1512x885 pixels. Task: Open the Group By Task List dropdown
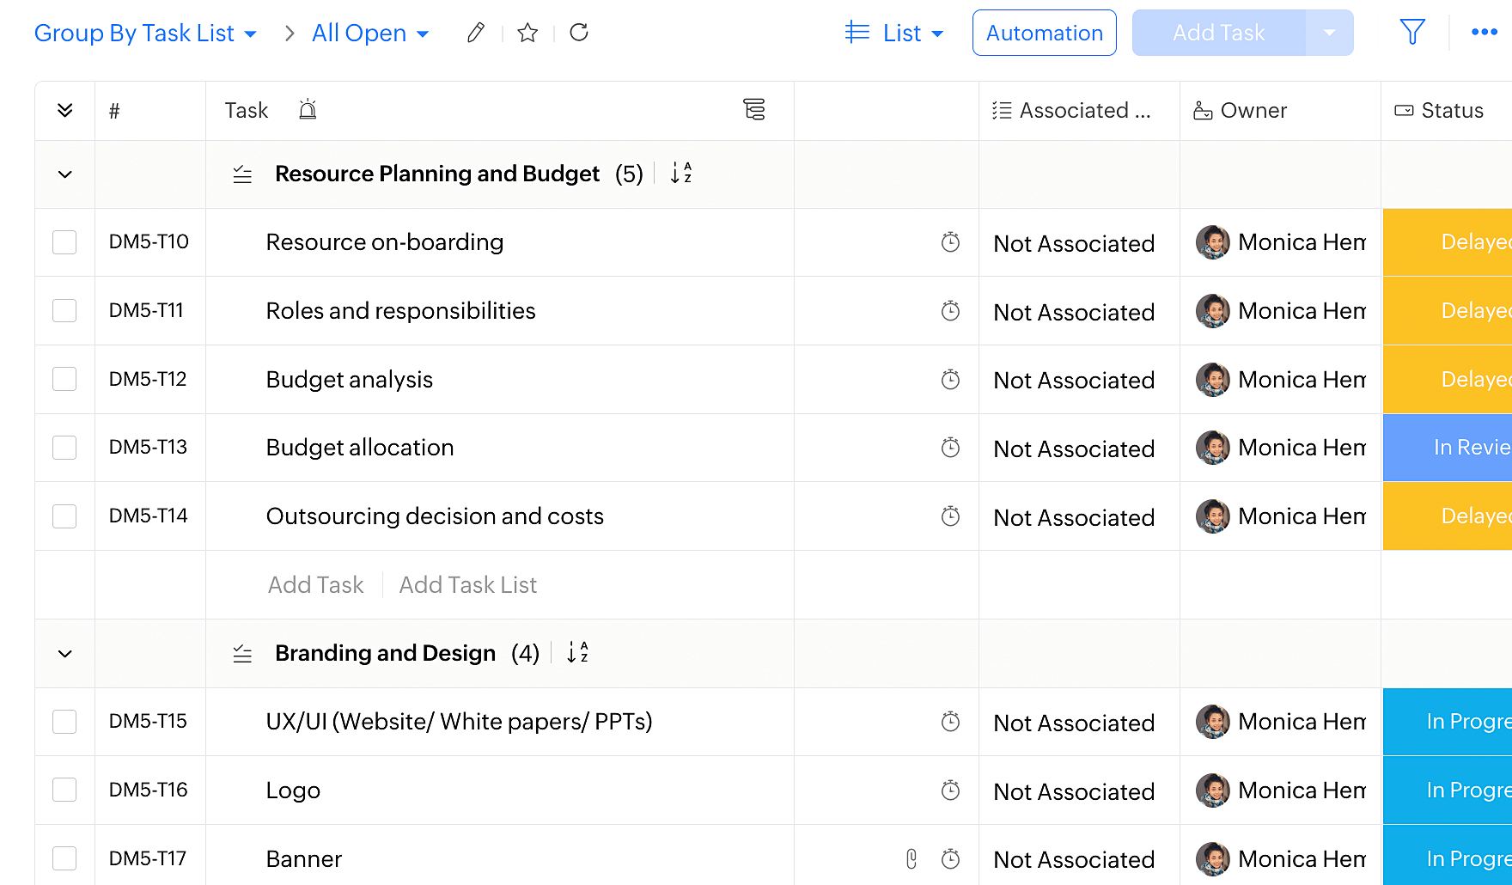coord(145,33)
